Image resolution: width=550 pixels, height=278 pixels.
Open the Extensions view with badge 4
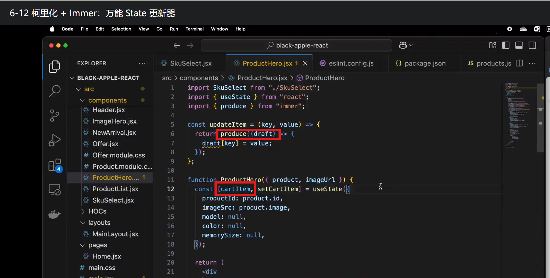pos(55,165)
